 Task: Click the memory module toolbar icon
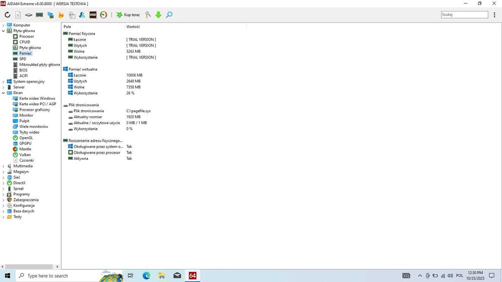[x=39, y=15]
